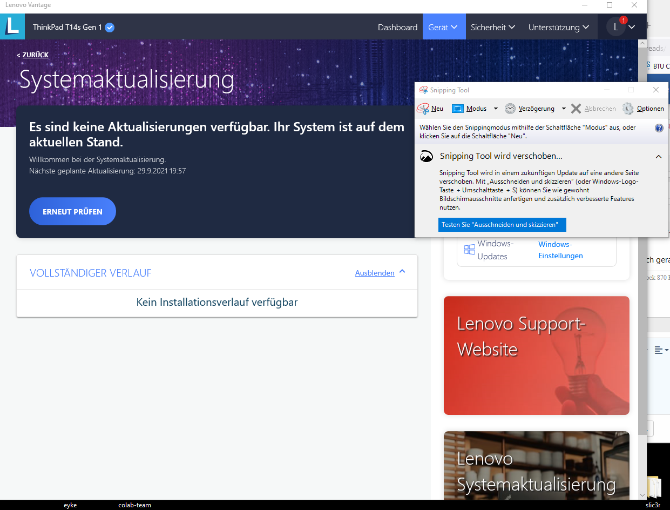Click the eyke taskbar label

[x=70, y=505]
